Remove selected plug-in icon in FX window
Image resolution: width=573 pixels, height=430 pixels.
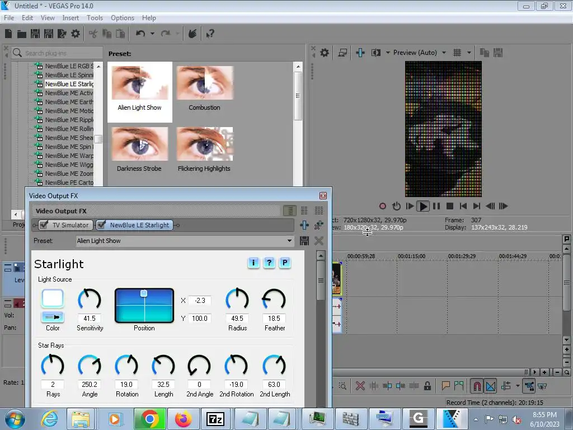tap(318, 225)
